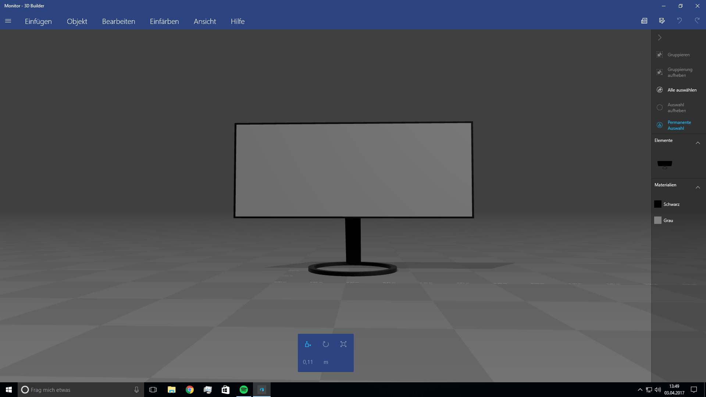The width and height of the screenshot is (706, 397).
Task: Open the Hilfe menu
Action: [238, 21]
